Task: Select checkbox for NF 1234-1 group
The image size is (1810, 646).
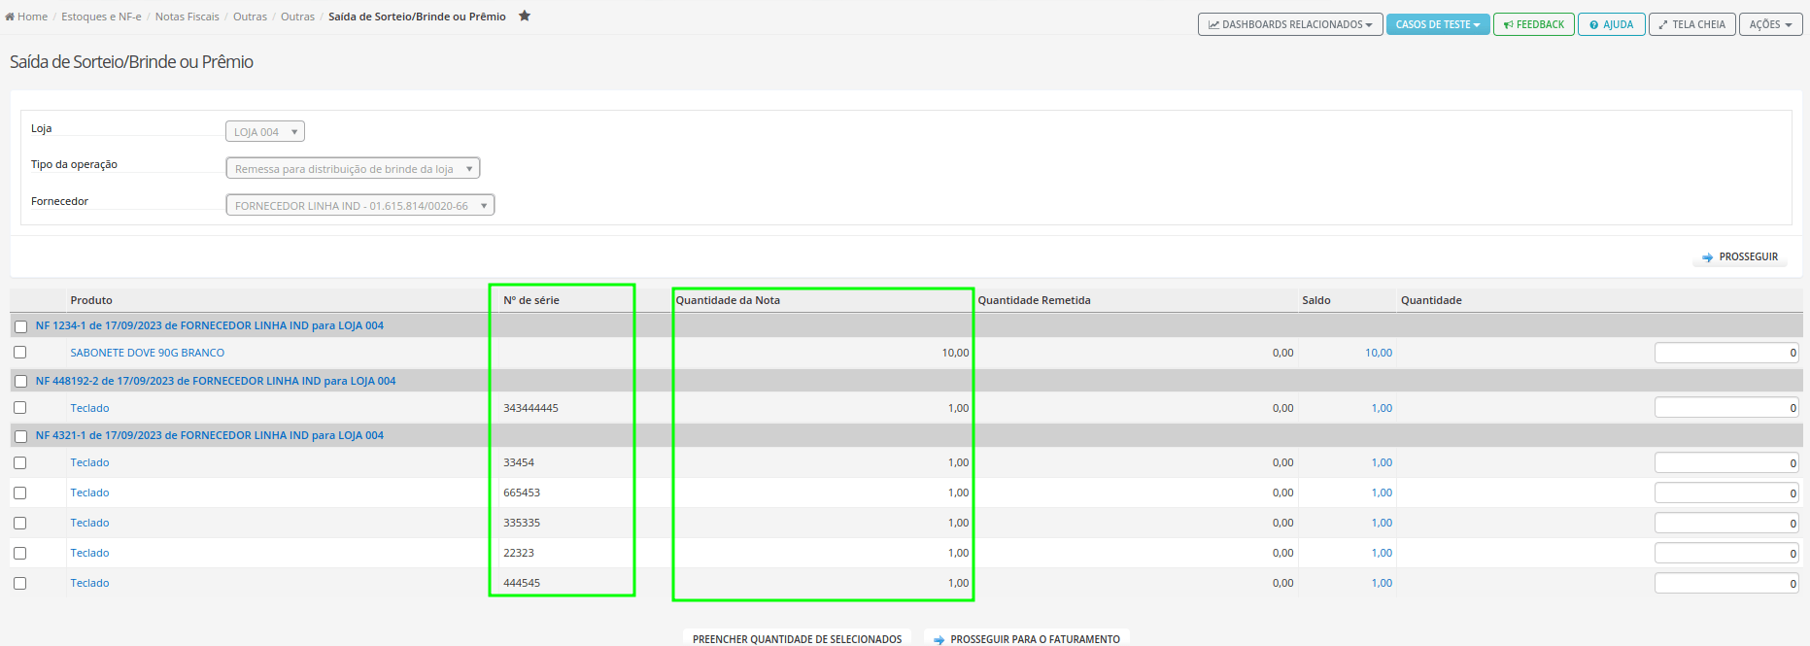Action: (20, 326)
